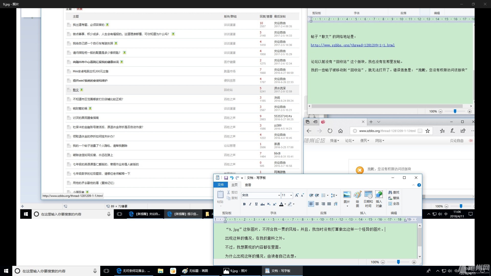Image resolution: width=491 pixels, height=276 pixels.
Task: Click the bottom Windows taskbar search box
Action: [x=56, y=271]
